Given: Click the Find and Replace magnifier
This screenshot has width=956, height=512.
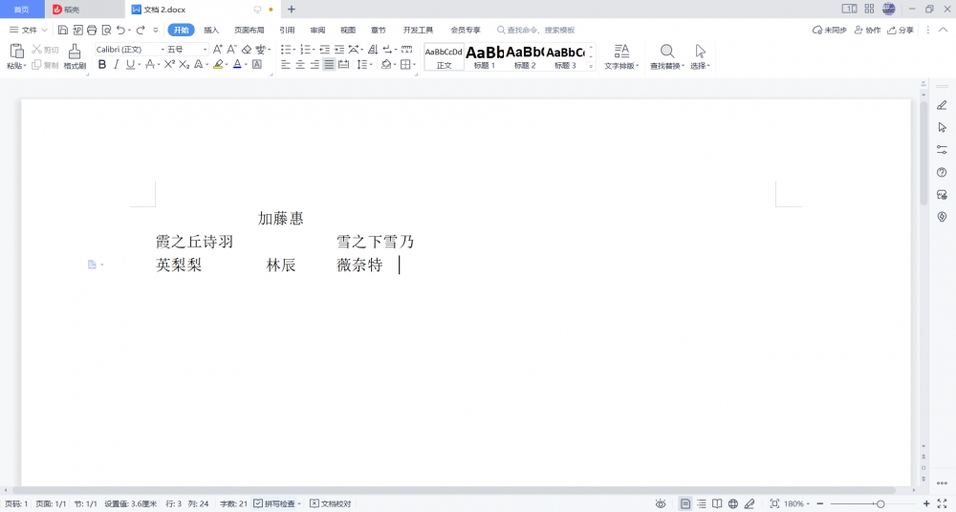Looking at the screenshot, I should pos(667,52).
